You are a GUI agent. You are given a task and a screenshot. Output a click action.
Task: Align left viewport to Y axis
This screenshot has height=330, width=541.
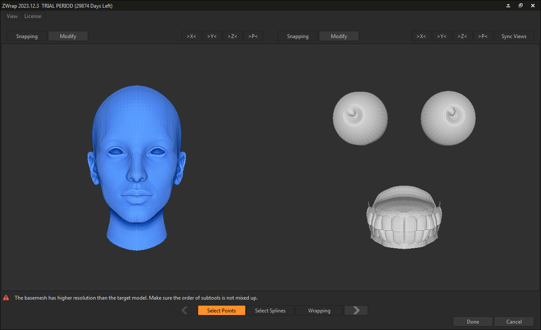pos(212,36)
